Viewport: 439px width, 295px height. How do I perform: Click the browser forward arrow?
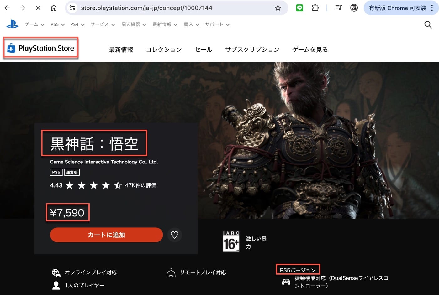(23, 8)
